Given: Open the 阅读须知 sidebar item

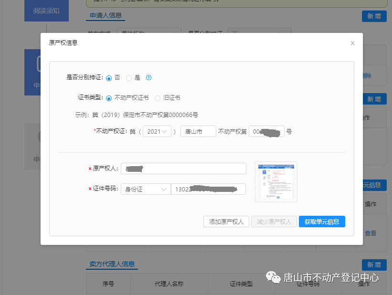Looking at the screenshot, I should coord(46,11).
